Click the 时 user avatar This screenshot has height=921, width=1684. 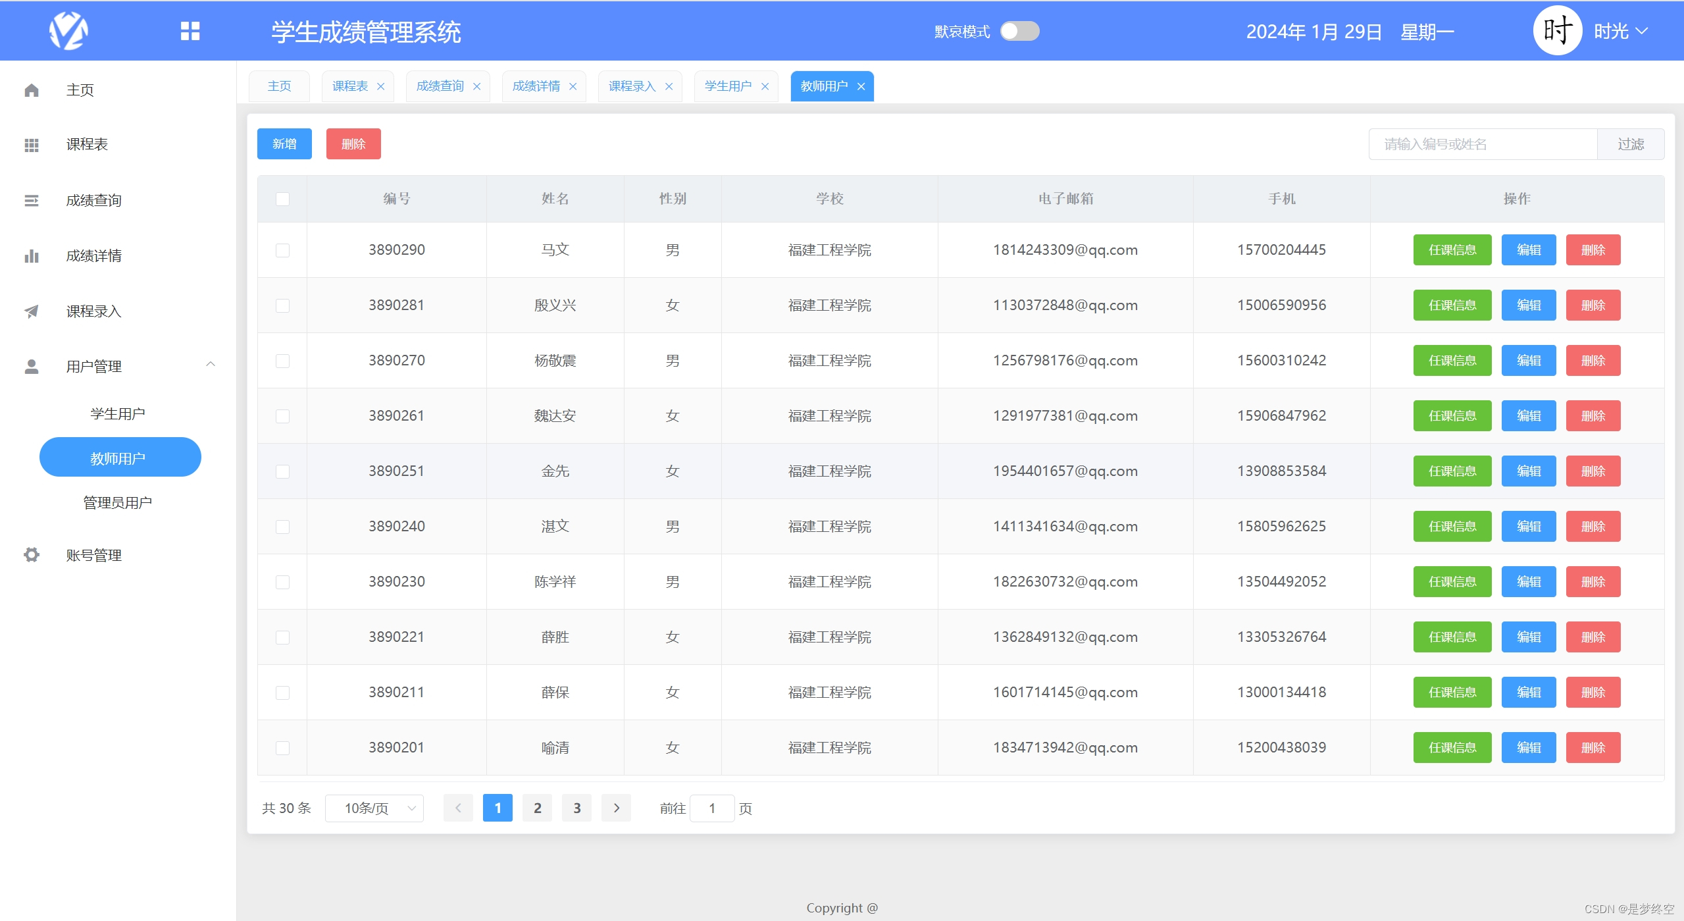click(x=1558, y=31)
